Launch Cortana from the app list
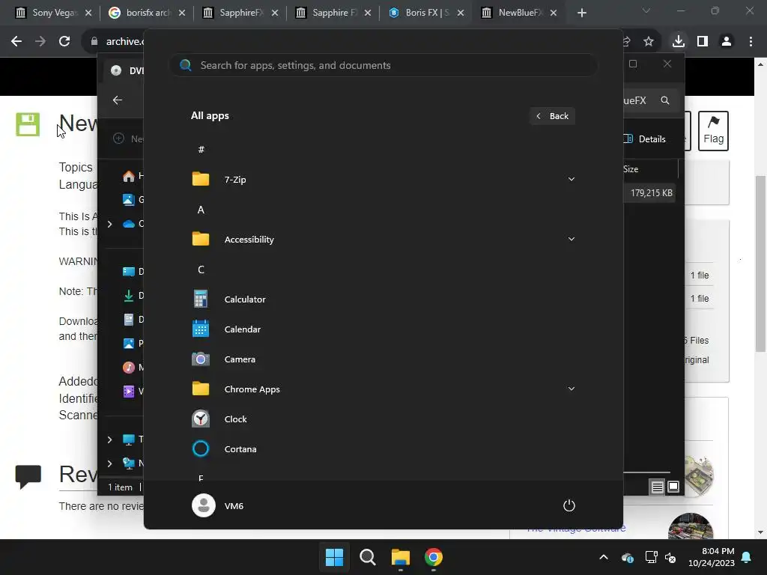Screen dimensions: 767x575 (x=383, y=449)
